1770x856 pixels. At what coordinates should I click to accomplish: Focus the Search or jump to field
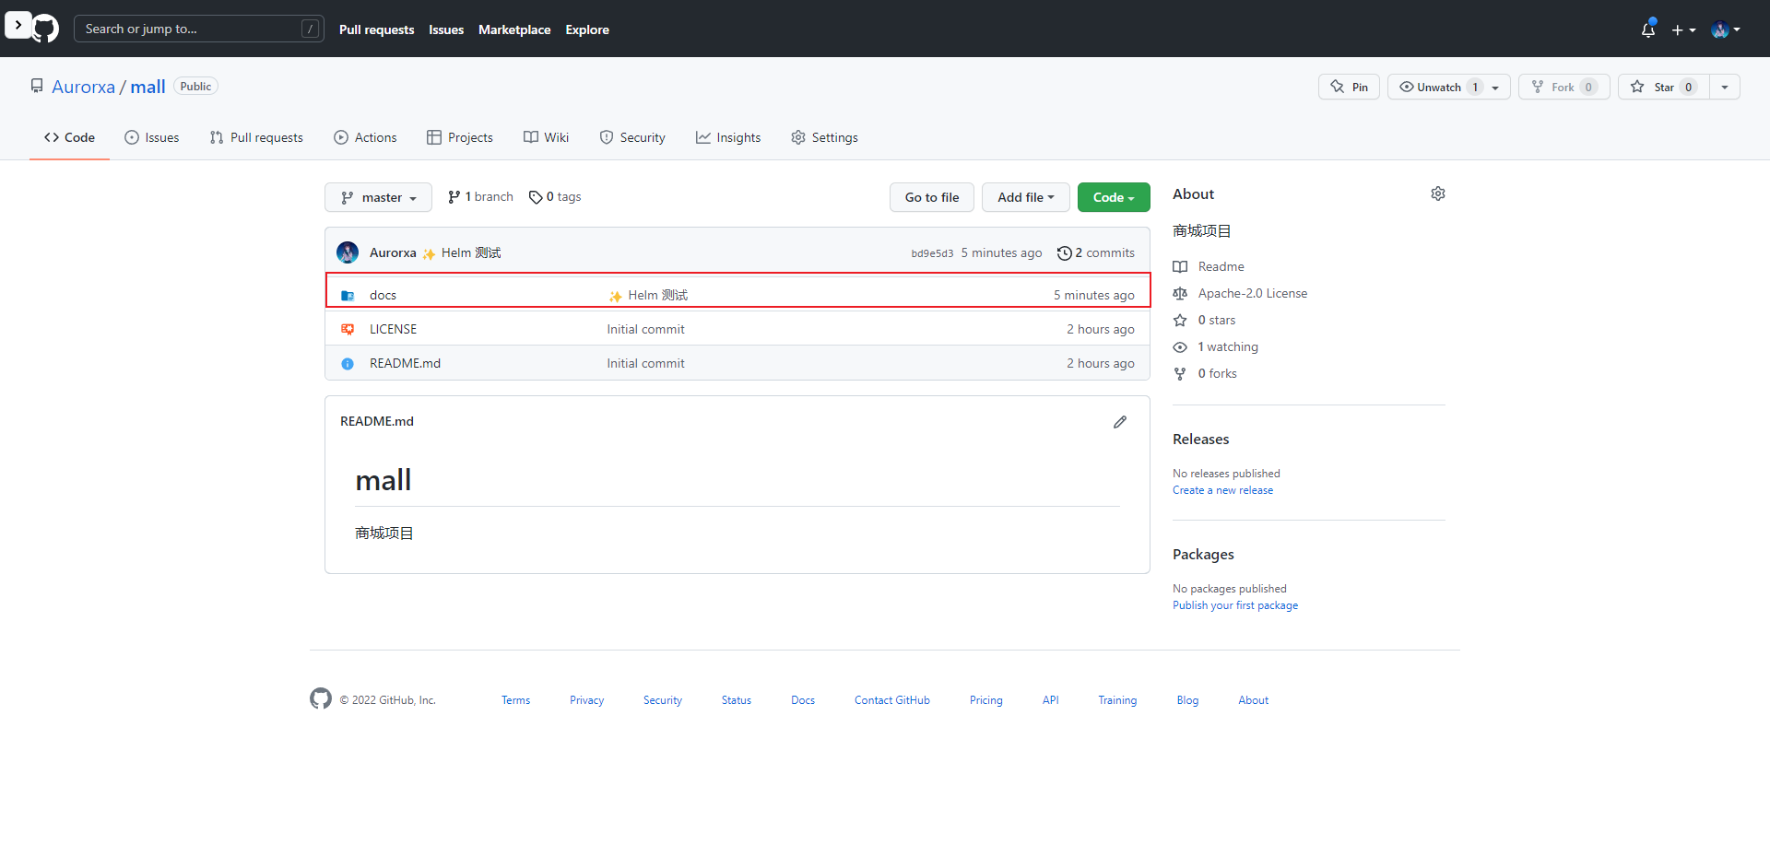click(x=199, y=29)
